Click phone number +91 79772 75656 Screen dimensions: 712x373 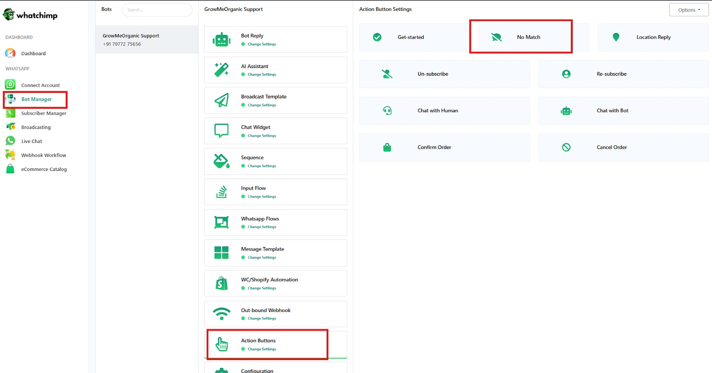coord(122,45)
